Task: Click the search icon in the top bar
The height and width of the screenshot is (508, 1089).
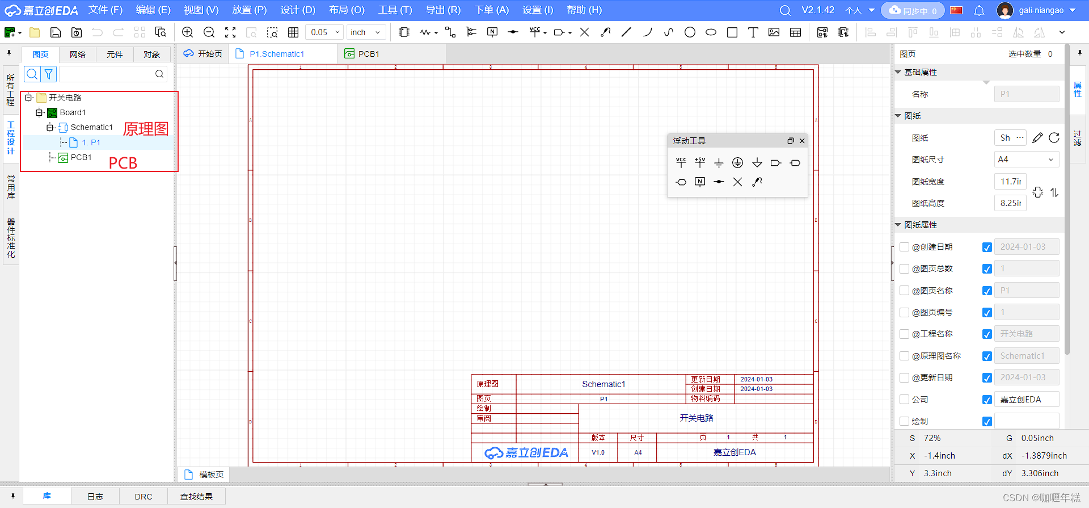Action: click(785, 10)
